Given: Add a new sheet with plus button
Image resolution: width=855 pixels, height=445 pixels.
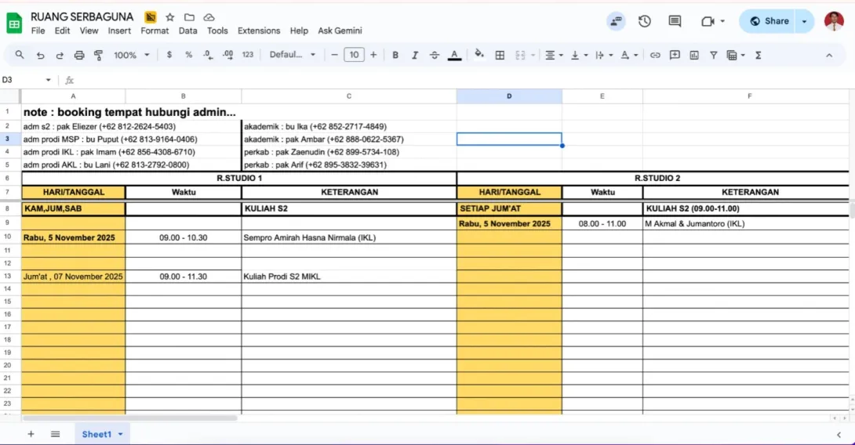Looking at the screenshot, I should 31,434.
